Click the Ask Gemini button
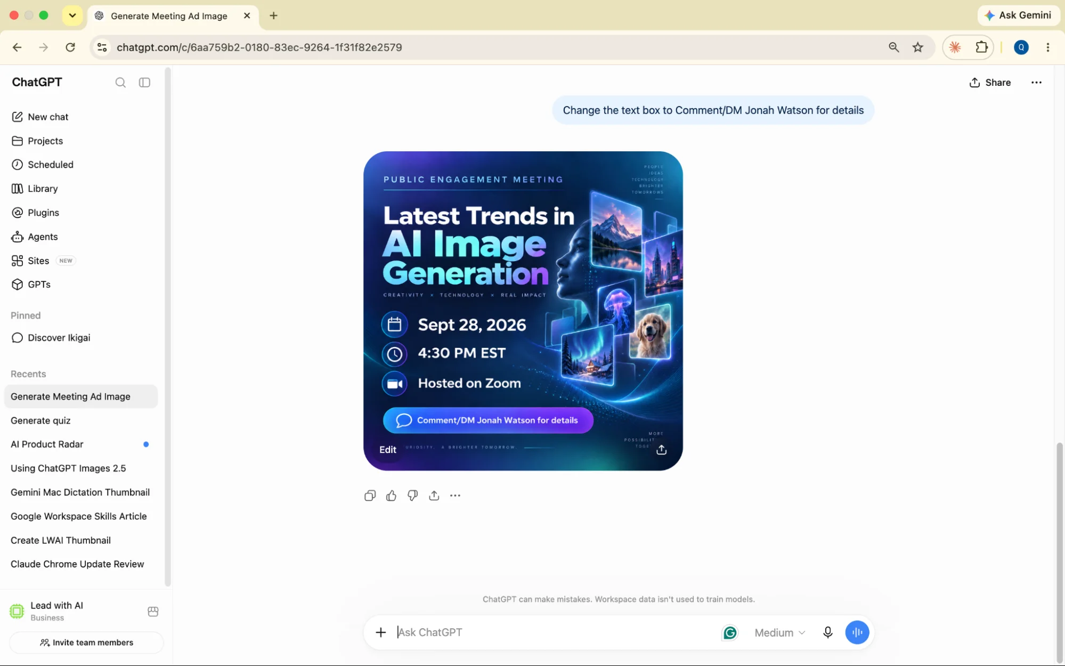The image size is (1065, 666). tap(1018, 15)
